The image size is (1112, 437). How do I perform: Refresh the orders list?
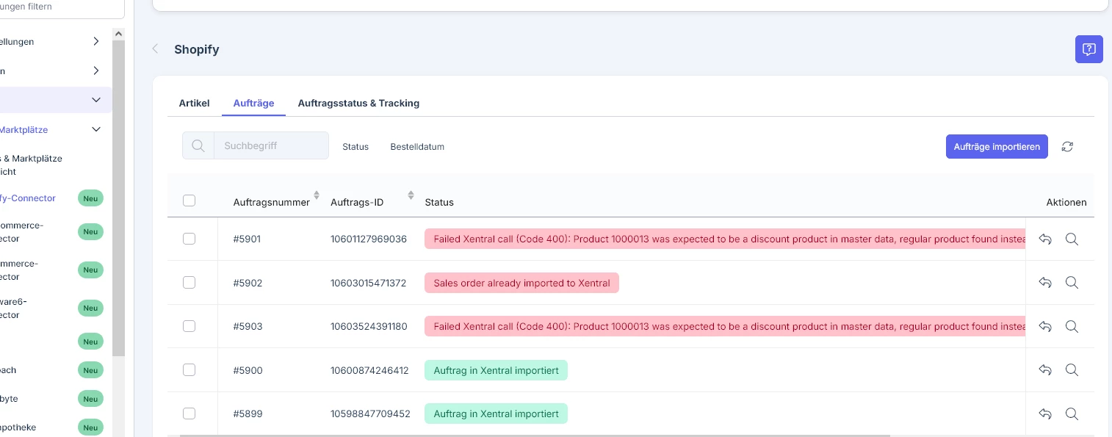(1068, 146)
